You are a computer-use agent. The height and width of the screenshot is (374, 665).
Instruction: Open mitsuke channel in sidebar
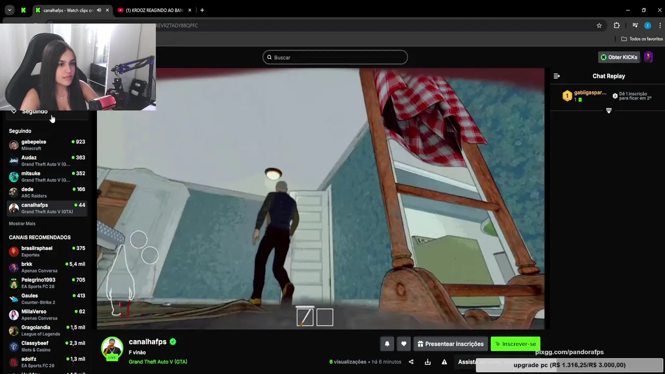(47, 177)
